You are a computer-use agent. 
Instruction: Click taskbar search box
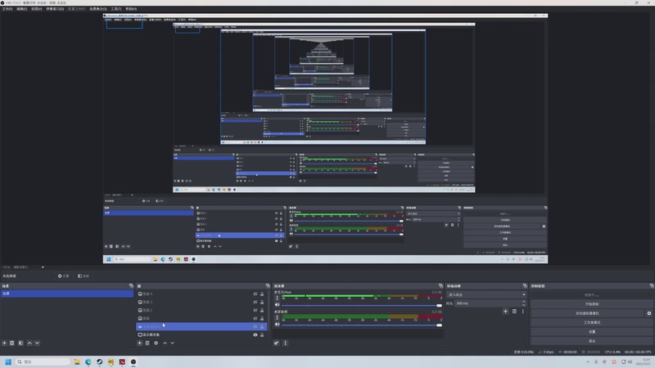click(43, 361)
